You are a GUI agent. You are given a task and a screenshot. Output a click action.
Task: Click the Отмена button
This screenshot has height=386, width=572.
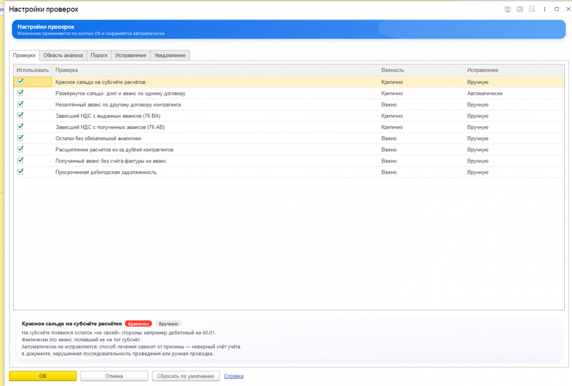coord(114,376)
